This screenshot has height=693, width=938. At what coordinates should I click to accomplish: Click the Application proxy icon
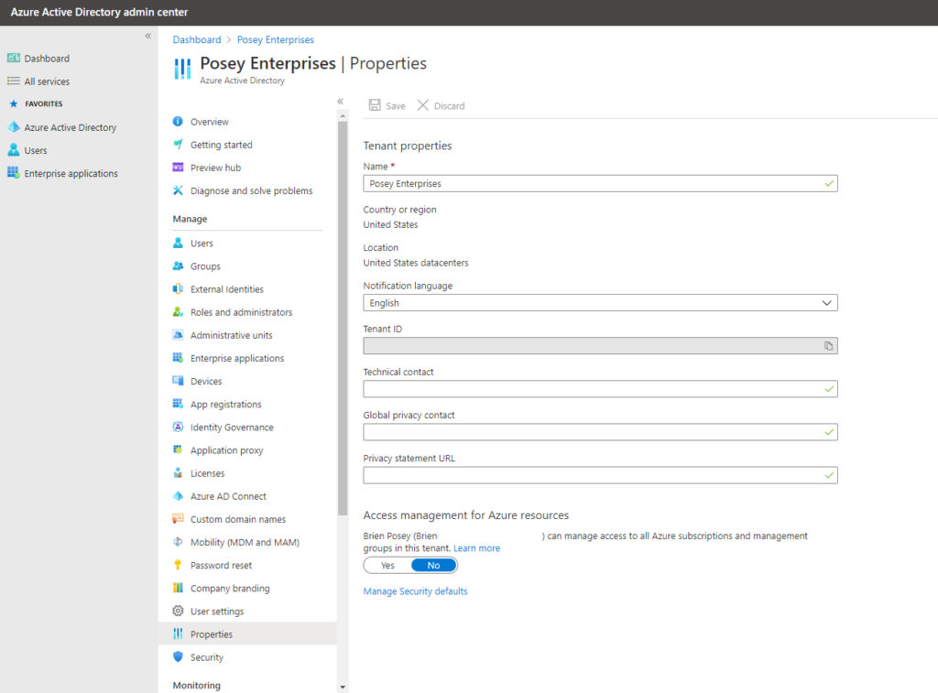(178, 449)
